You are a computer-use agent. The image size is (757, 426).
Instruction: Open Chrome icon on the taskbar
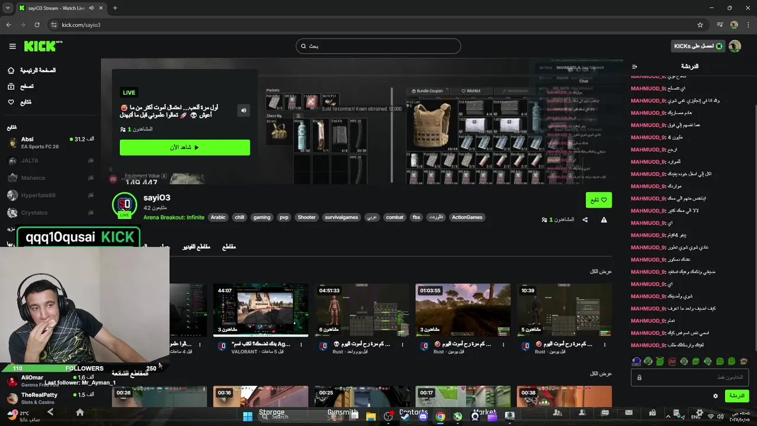pos(440,417)
